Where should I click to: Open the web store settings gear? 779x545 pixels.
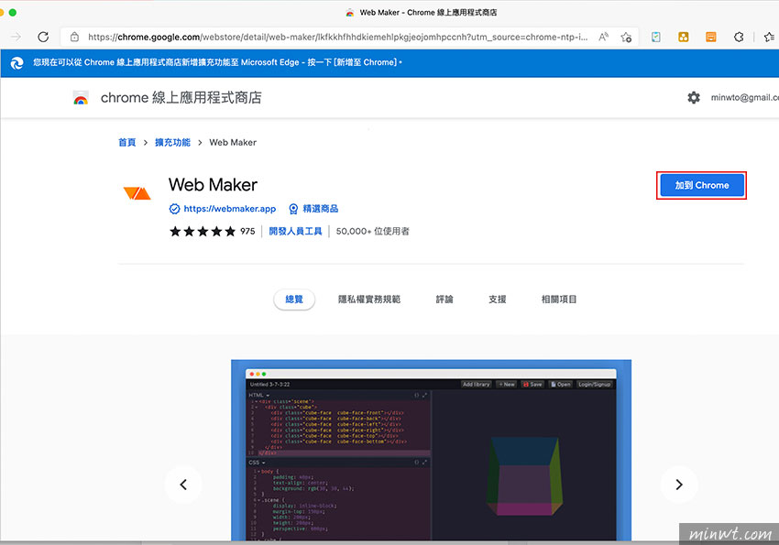pyautogui.click(x=694, y=97)
